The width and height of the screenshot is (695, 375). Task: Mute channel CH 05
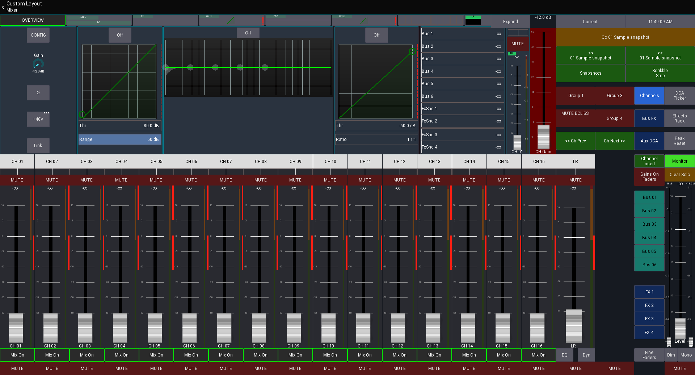156,180
